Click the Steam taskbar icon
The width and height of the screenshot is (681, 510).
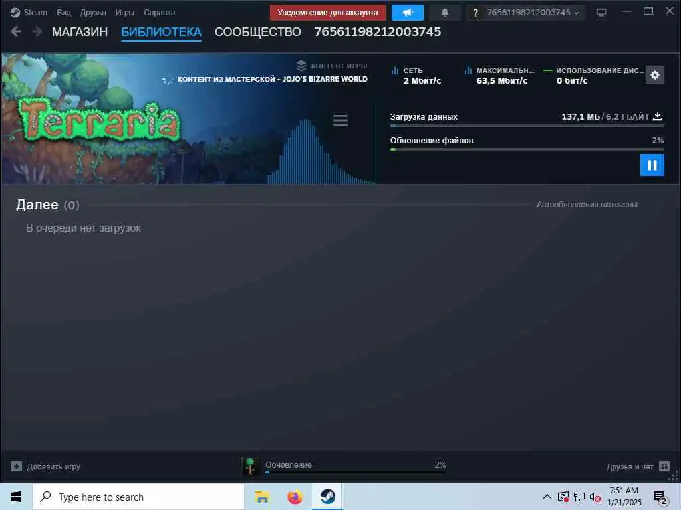[x=327, y=497]
